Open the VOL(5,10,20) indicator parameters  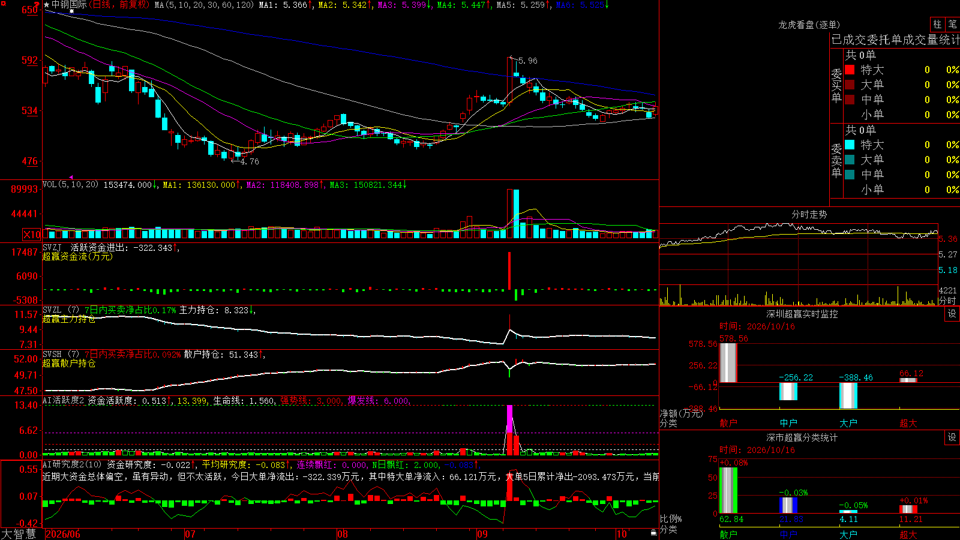[x=70, y=185]
